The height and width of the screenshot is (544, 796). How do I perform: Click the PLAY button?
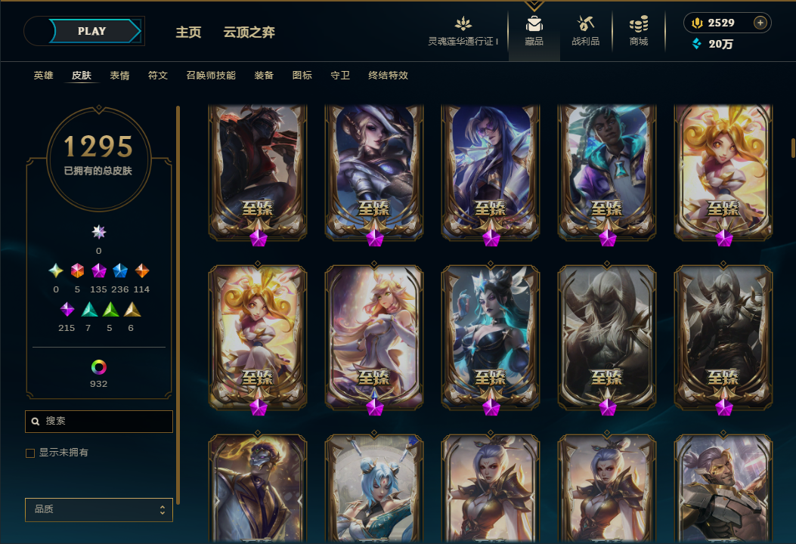pyautogui.click(x=92, y=31)
